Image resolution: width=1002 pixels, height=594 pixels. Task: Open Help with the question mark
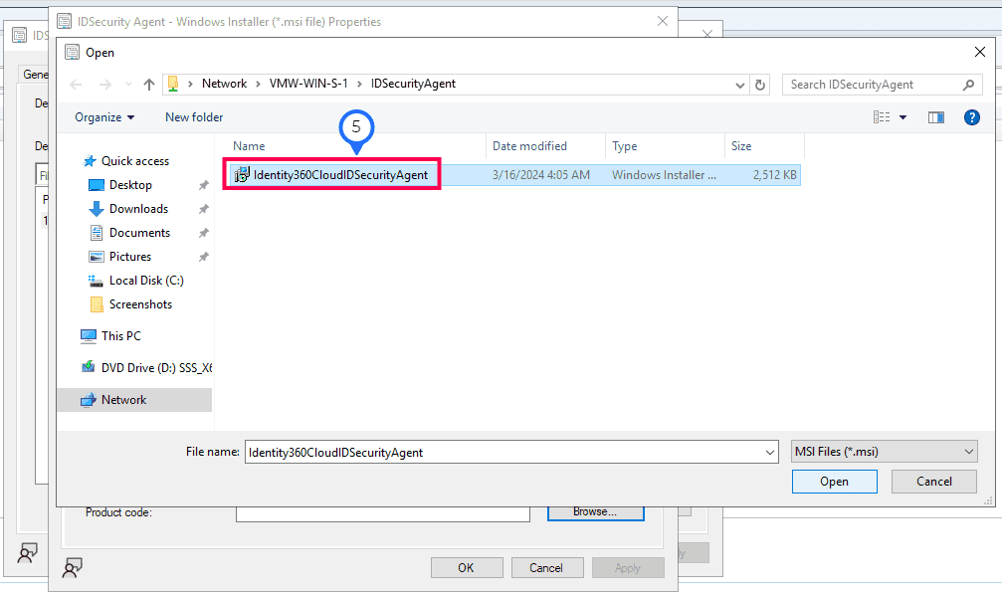[971, 116]
